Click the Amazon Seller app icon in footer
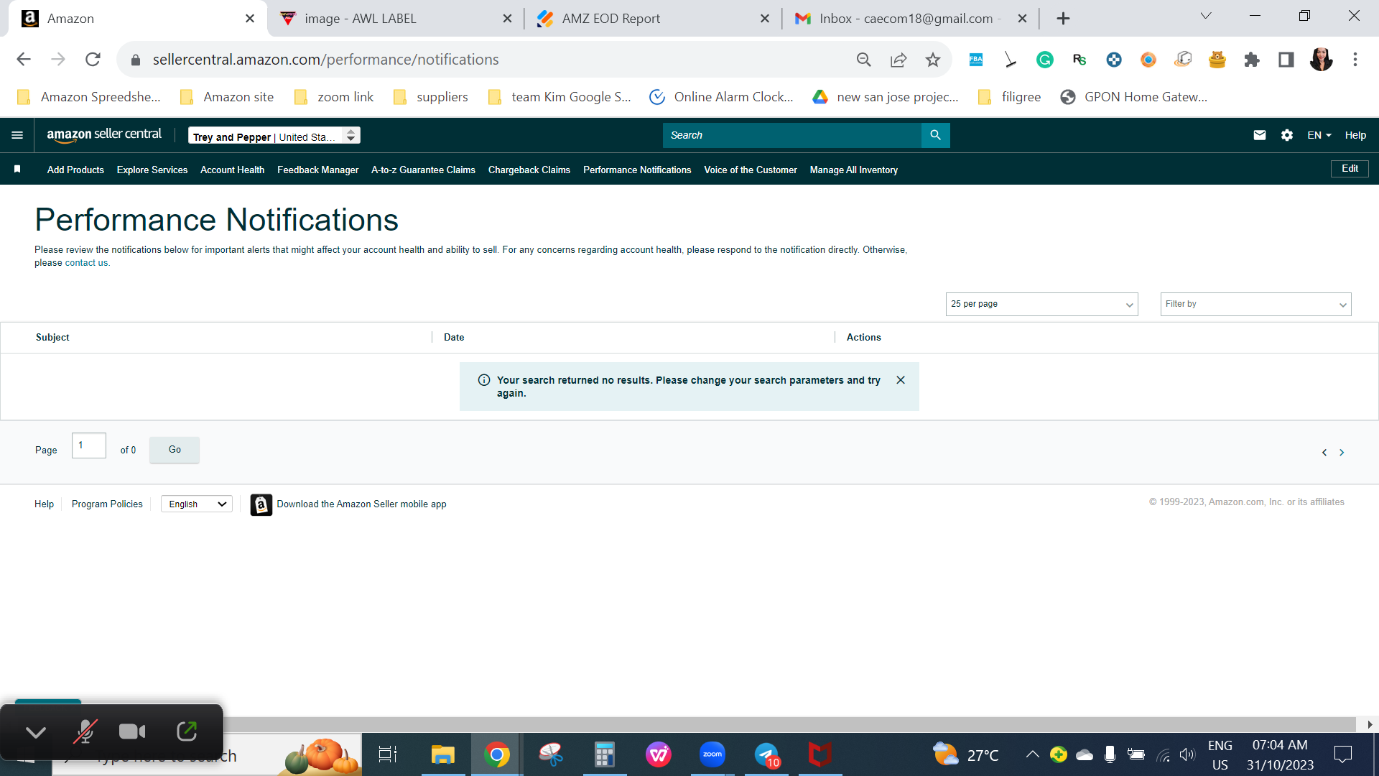Viewport: 1379px width, 776px height. (x=261, y=504)
